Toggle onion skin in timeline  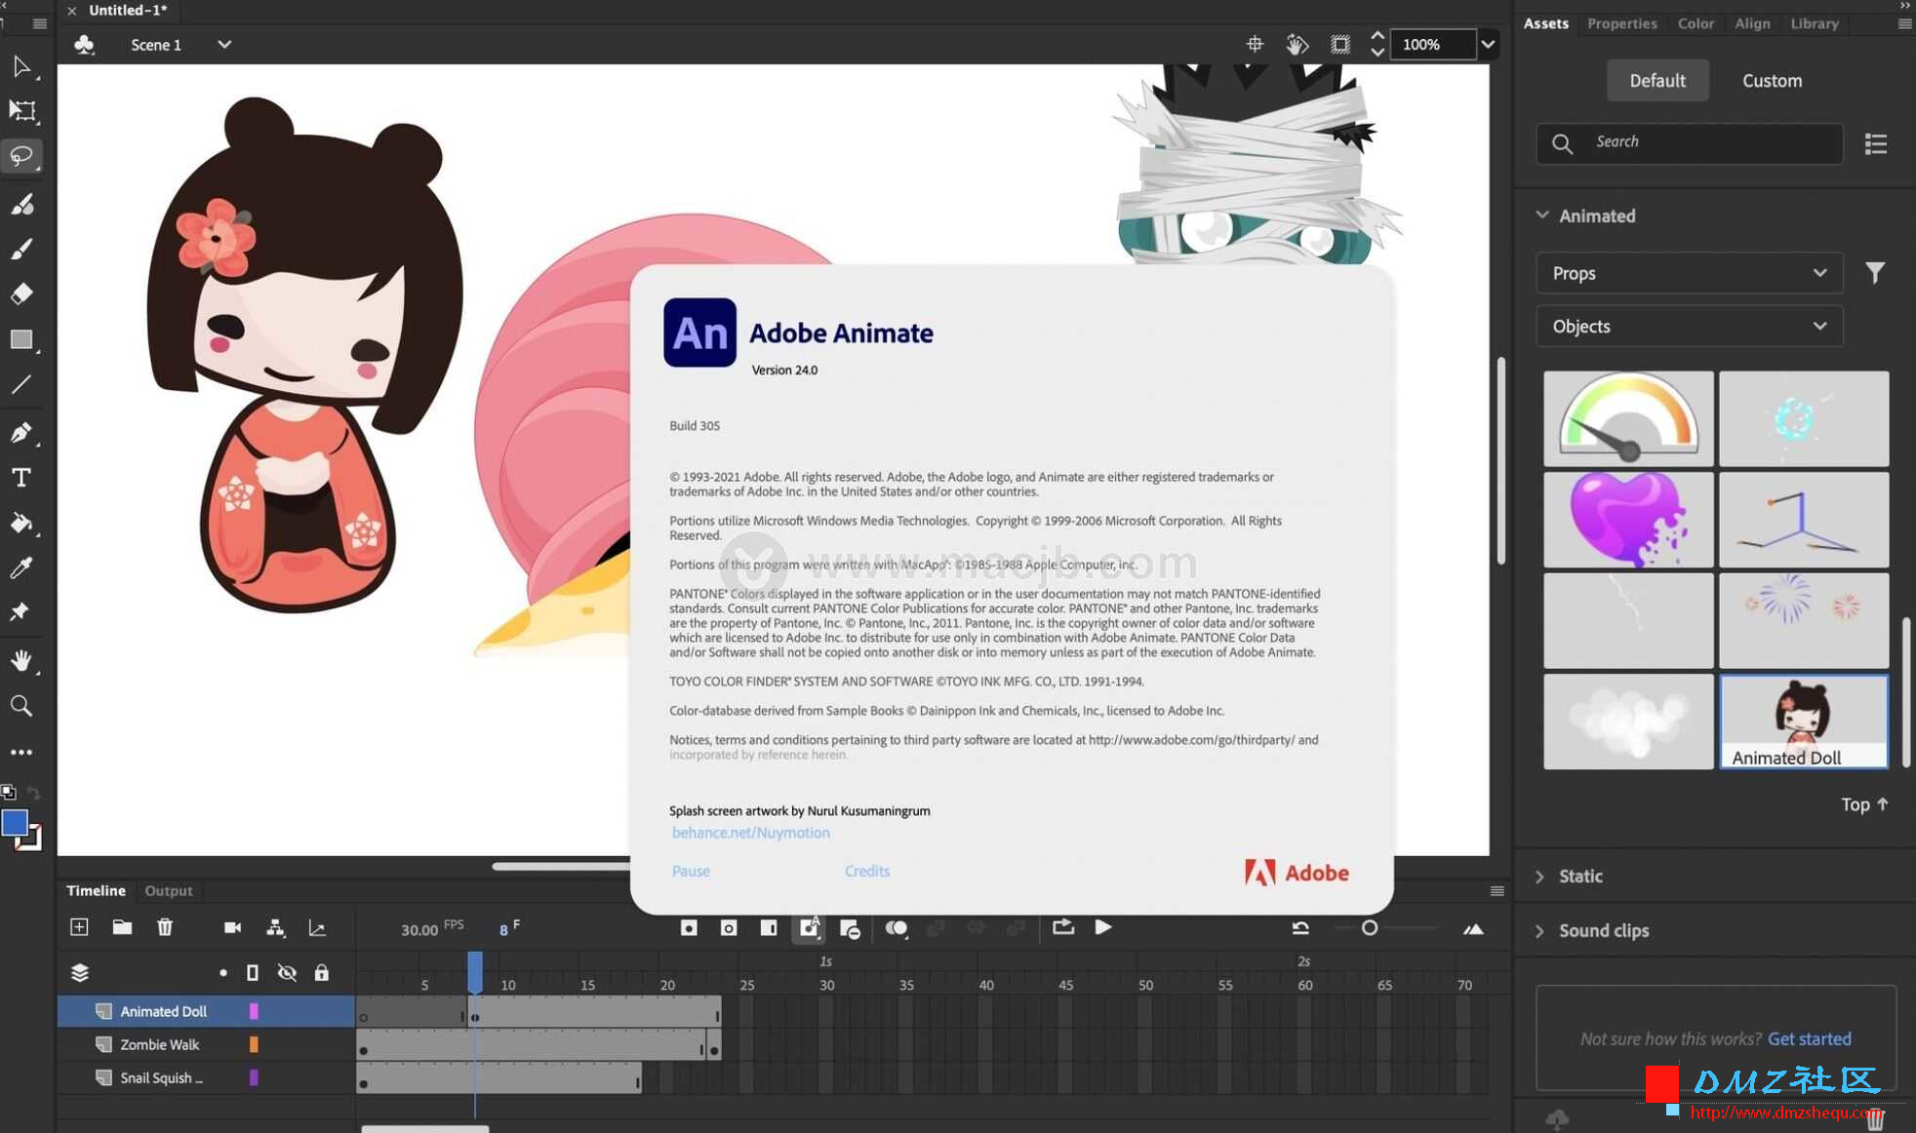897,928
